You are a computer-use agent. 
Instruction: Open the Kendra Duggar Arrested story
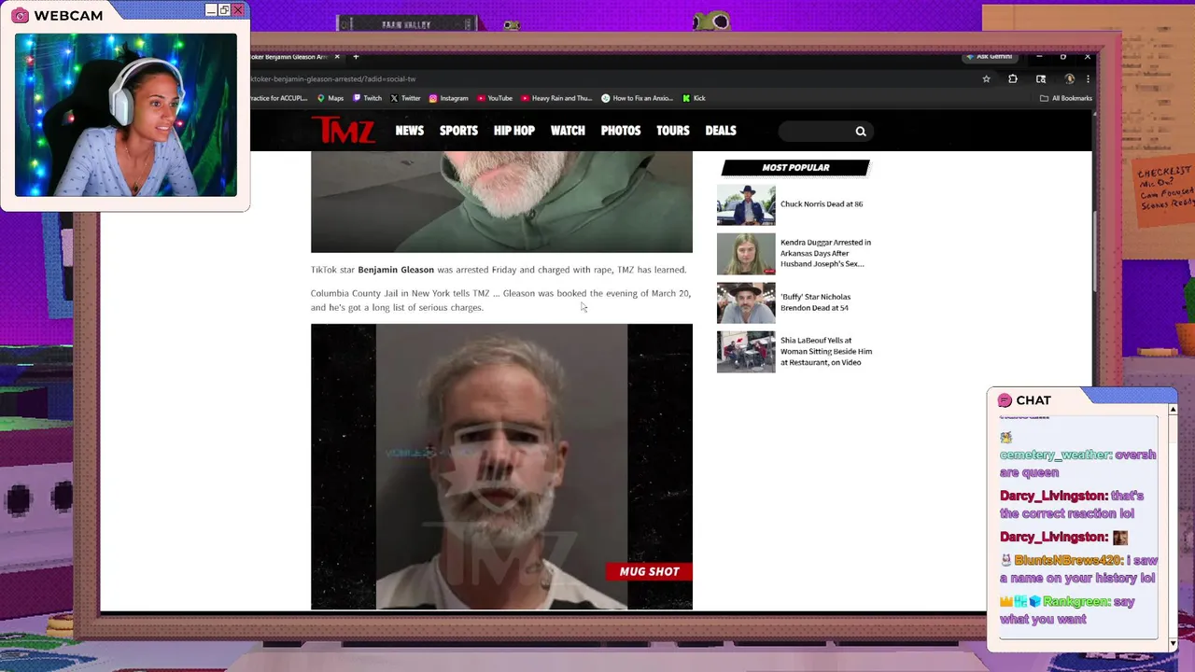tap(825, 253)
